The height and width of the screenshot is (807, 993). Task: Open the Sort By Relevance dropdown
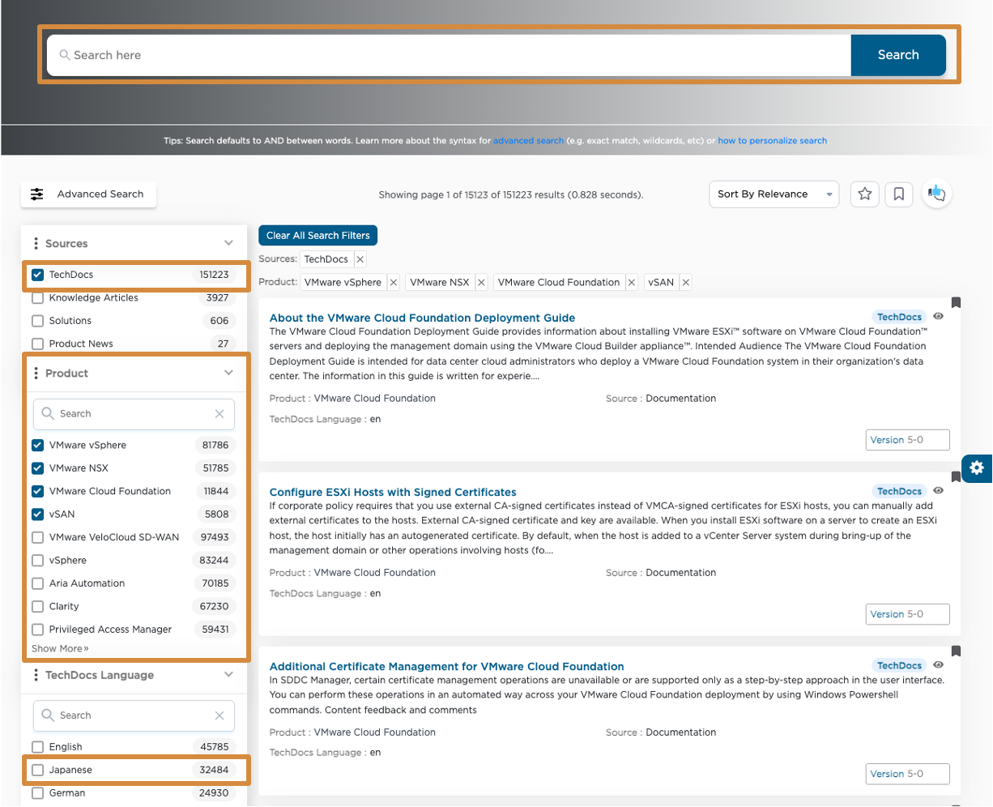coord(774,194)
